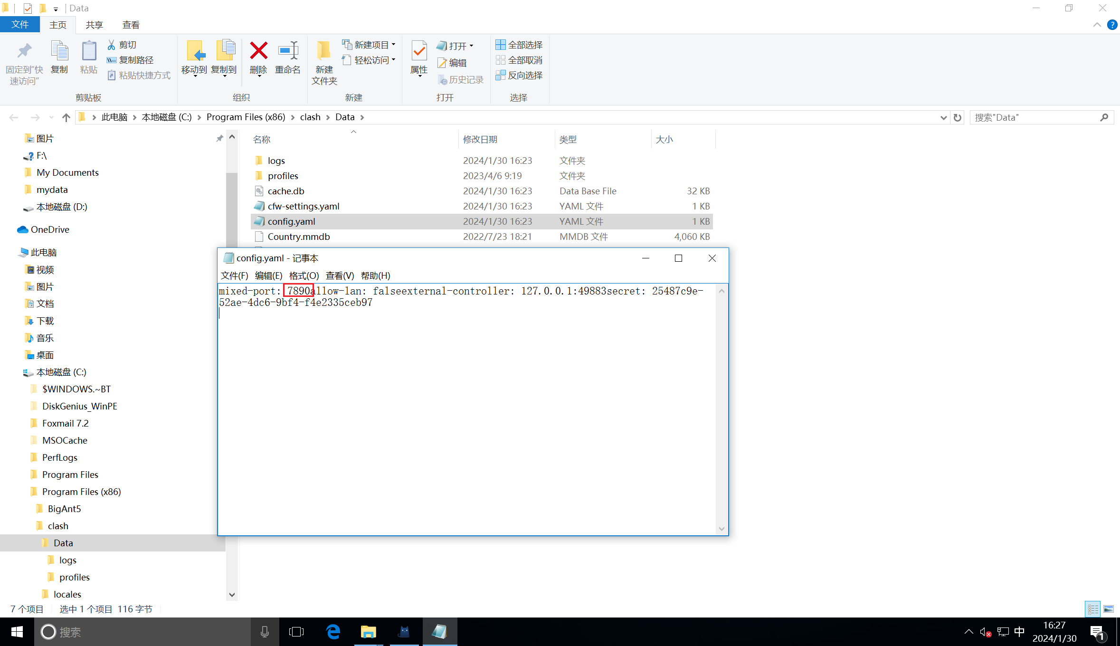1120x646 pixels.
Task: Open Notepad Edit (编辑) menu
Action: (268, 275)
